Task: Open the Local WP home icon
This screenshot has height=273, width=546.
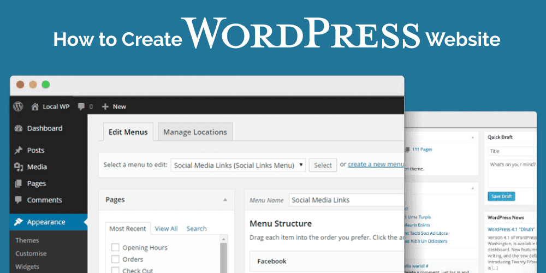Action: point(35,106)
